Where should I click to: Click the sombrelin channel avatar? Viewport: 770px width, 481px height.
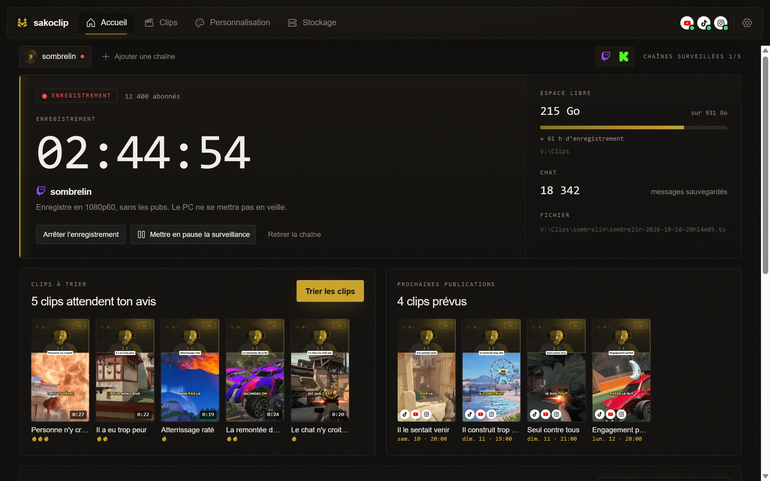[x=31, y=56]
